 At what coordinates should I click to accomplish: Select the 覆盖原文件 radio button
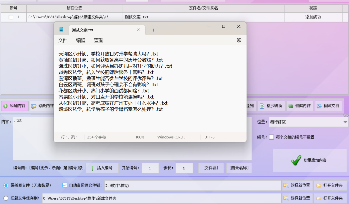[6, 185]
